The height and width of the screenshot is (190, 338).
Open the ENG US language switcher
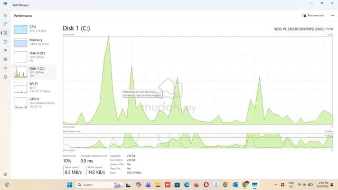pos(291,185)
